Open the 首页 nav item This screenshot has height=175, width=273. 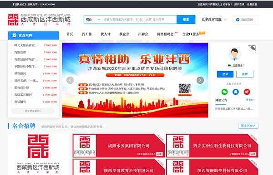click(70, 34)
